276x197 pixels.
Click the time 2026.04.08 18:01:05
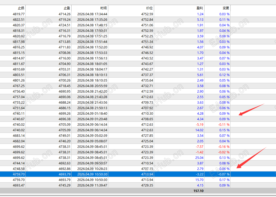(x=92, y=64)
